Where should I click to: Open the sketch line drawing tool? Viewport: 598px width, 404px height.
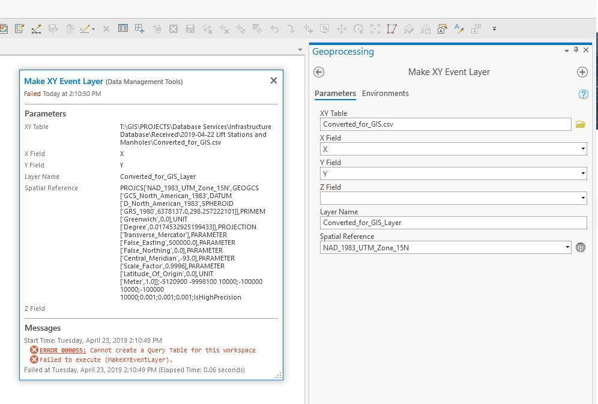tap(85, 29)
